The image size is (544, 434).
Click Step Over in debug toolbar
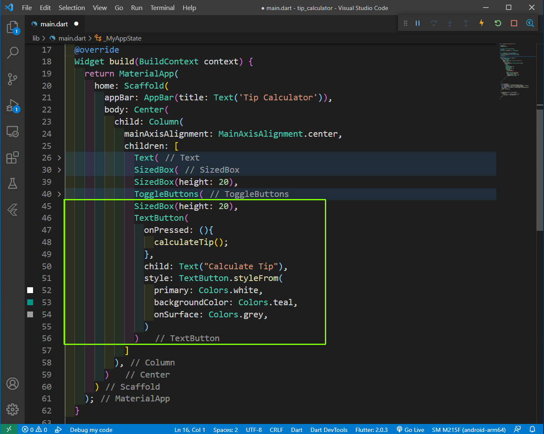point(434,23)
